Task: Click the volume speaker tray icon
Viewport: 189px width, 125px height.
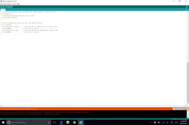Action: 167,122
